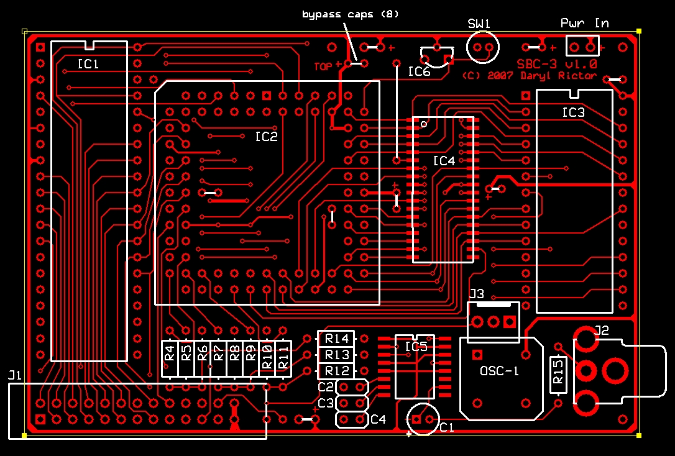Screen dimensions: 675x456
Task: Select resistor R4 in the array
Action: pyautogui.click(x=170, y=358)
